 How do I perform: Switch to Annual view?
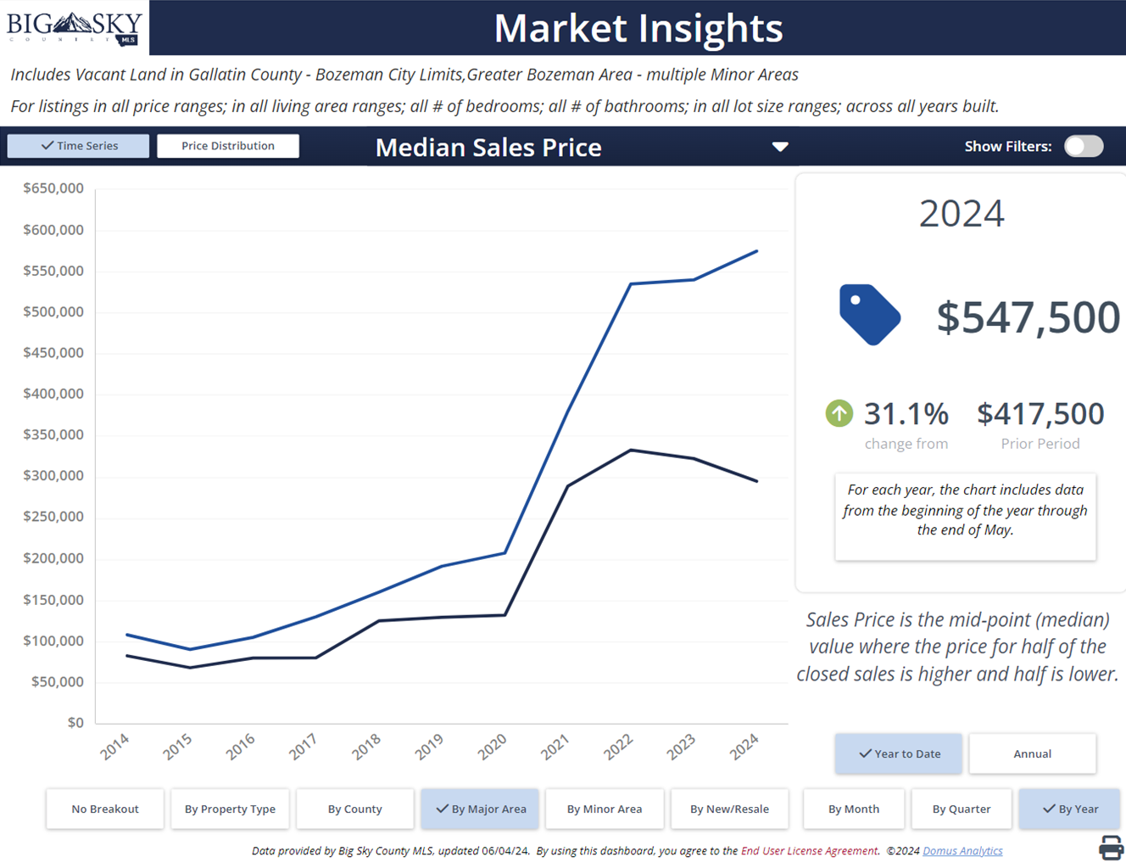pos(1032,753)
